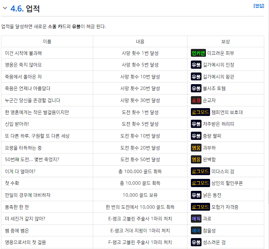Click the 로그모드 badge beside 챔피언의 보호대

point(200,112)
